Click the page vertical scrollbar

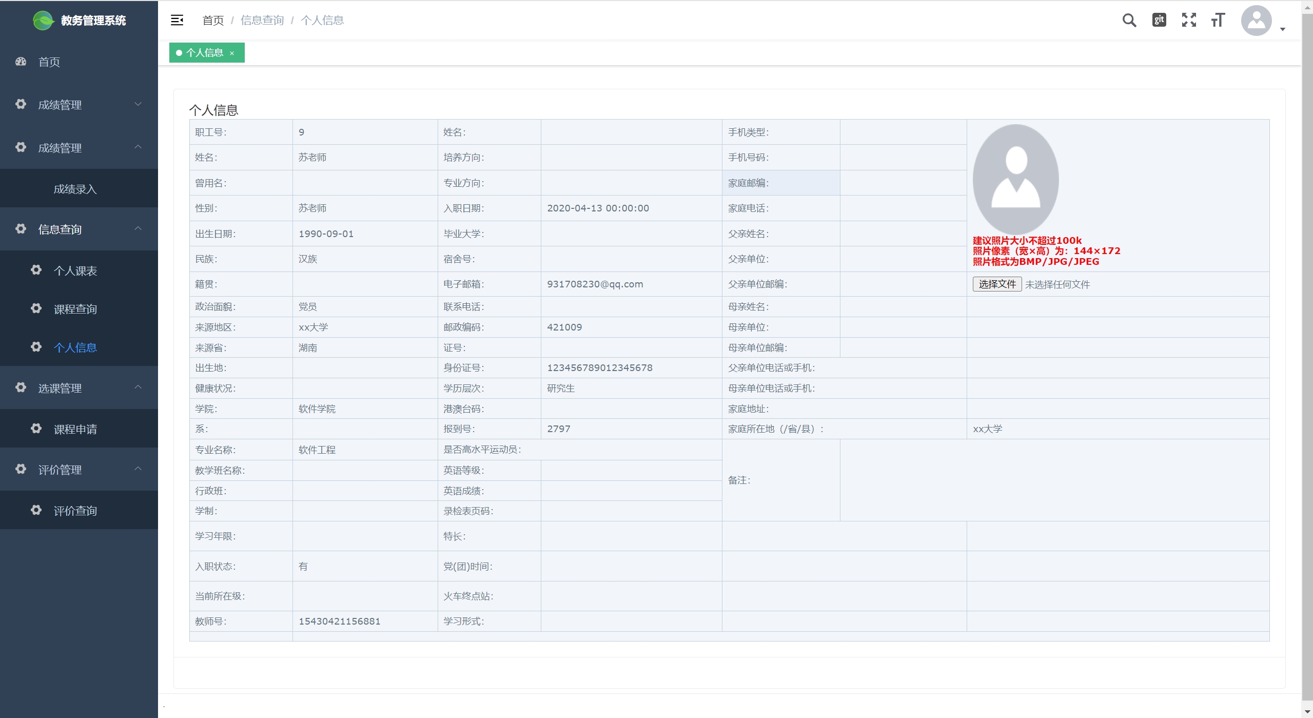tap(1307, 359)
